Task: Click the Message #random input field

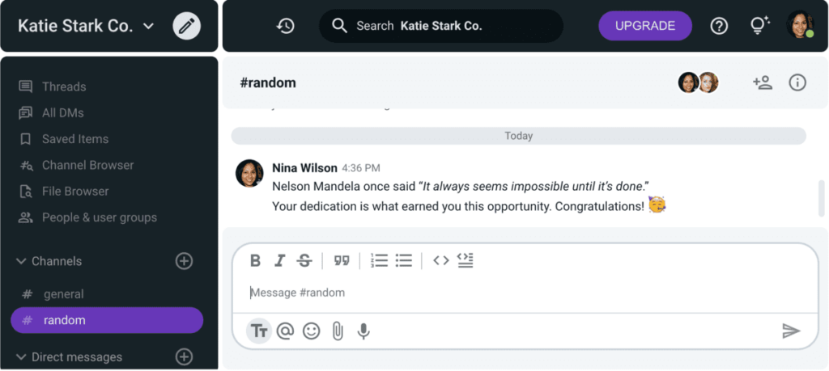Action: click(518, 293)
